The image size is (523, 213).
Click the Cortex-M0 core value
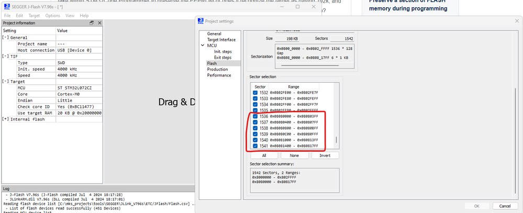tap(79, 94)
